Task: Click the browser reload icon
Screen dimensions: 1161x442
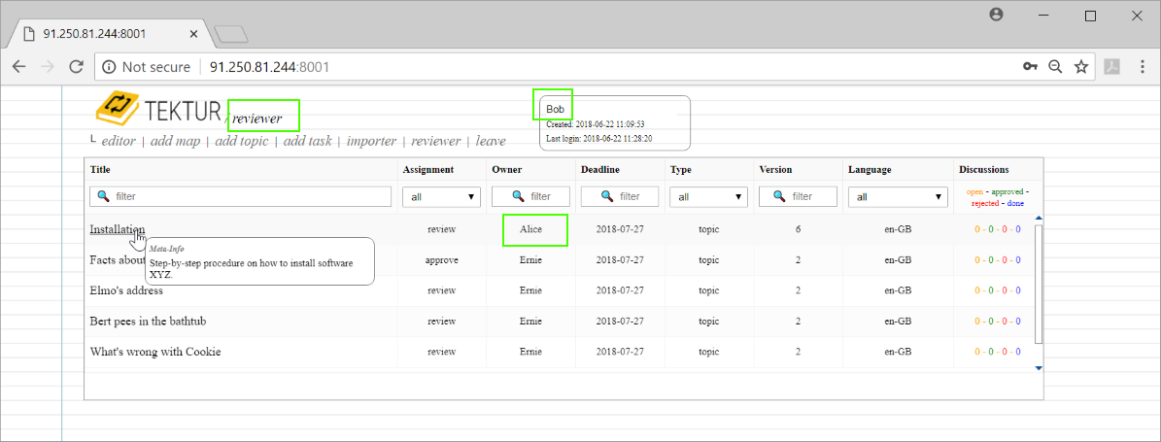Action: (x=76, y=67)
